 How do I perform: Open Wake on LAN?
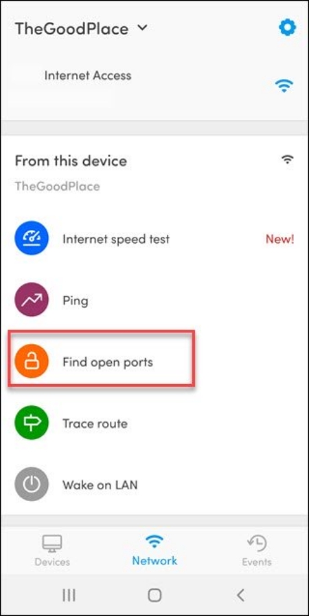point(154,485)
